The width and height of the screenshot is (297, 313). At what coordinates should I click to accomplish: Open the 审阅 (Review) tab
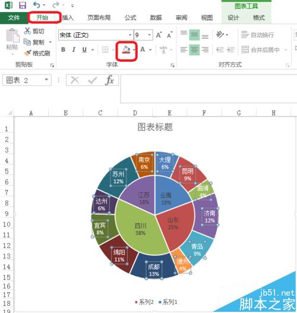tap(181, 18)
